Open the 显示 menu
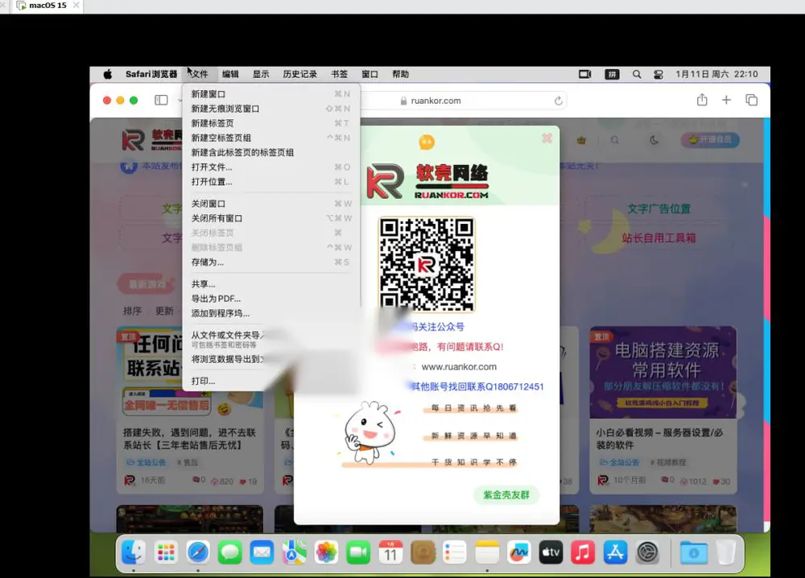This screenshot has width=805, height=578. pos(261,74)
